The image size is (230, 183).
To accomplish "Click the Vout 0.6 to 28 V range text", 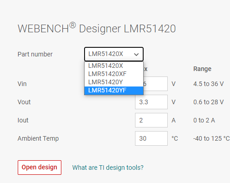I will click(209, 102).
